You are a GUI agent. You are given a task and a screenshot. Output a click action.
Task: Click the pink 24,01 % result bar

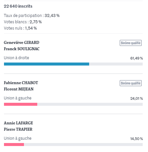(21, 104)
